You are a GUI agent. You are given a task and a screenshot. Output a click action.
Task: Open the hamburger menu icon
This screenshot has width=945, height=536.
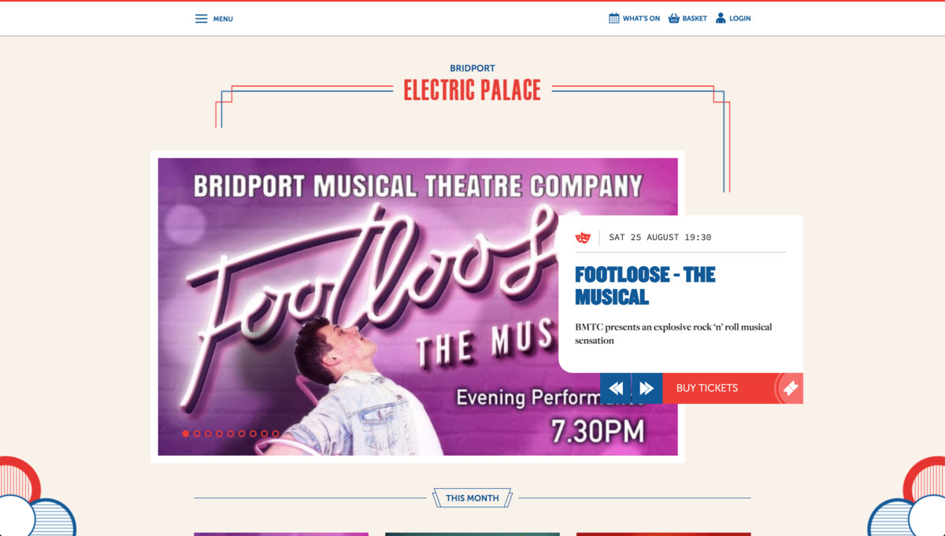tap(202, 19)
